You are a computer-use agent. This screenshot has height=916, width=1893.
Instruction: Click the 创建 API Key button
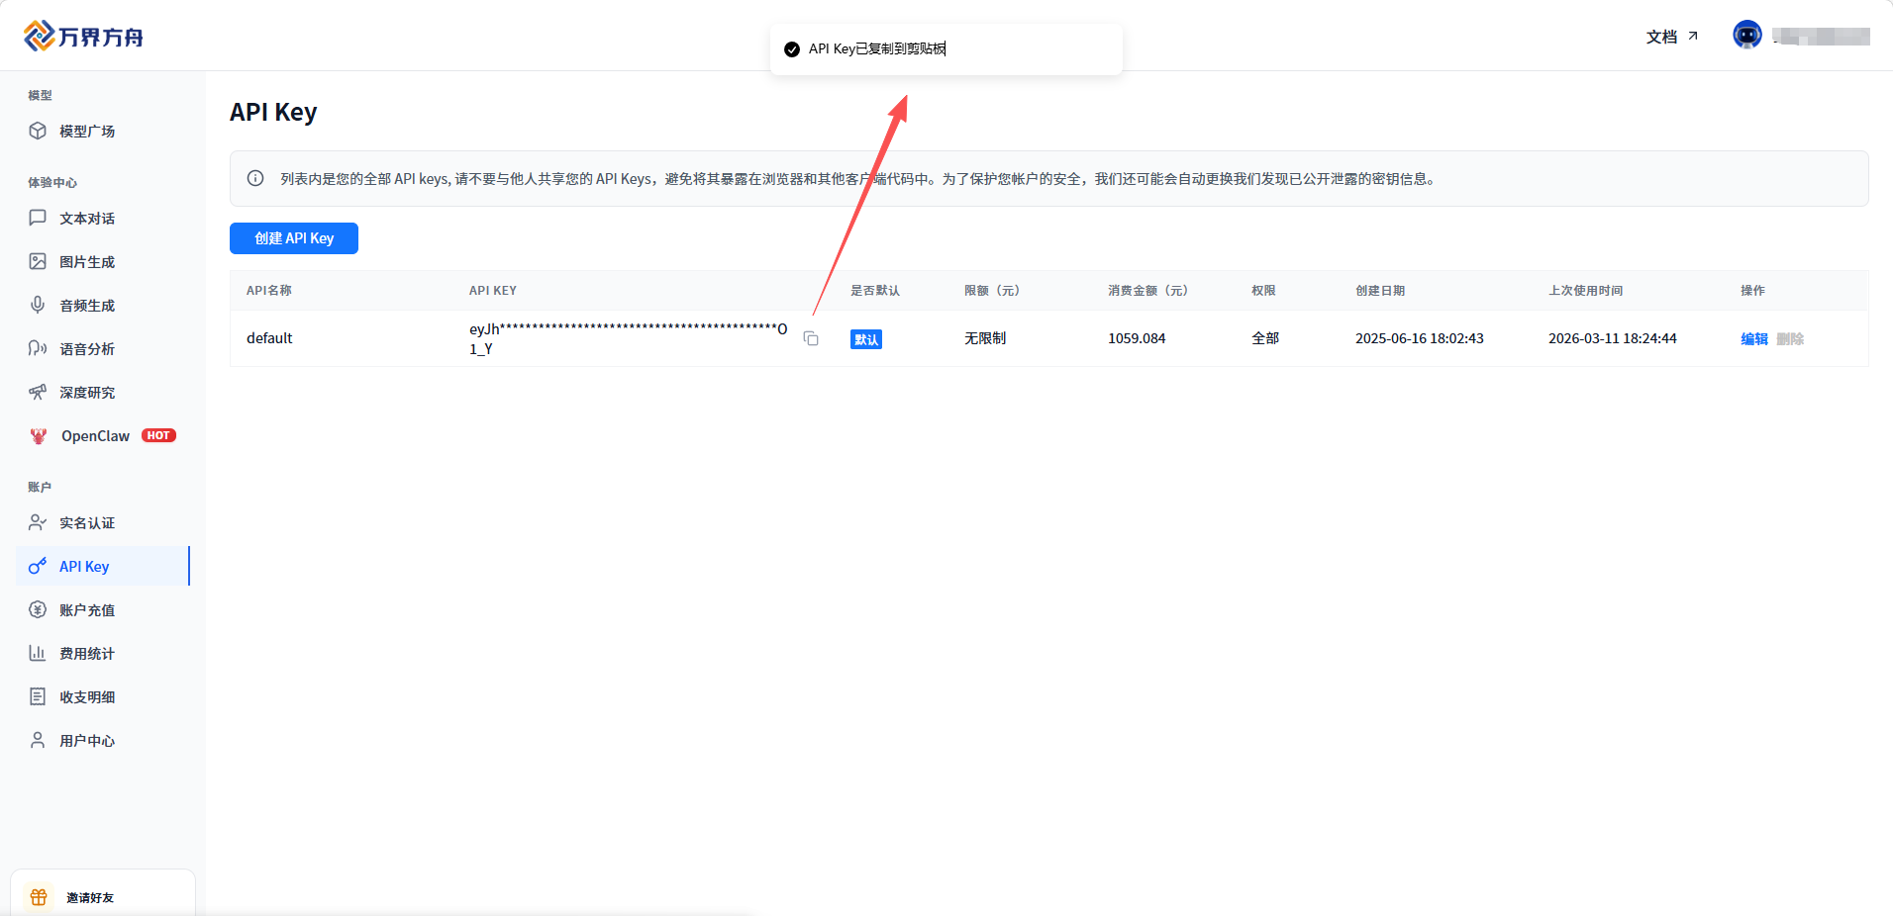pyautogui.click(x=294, y=238)
